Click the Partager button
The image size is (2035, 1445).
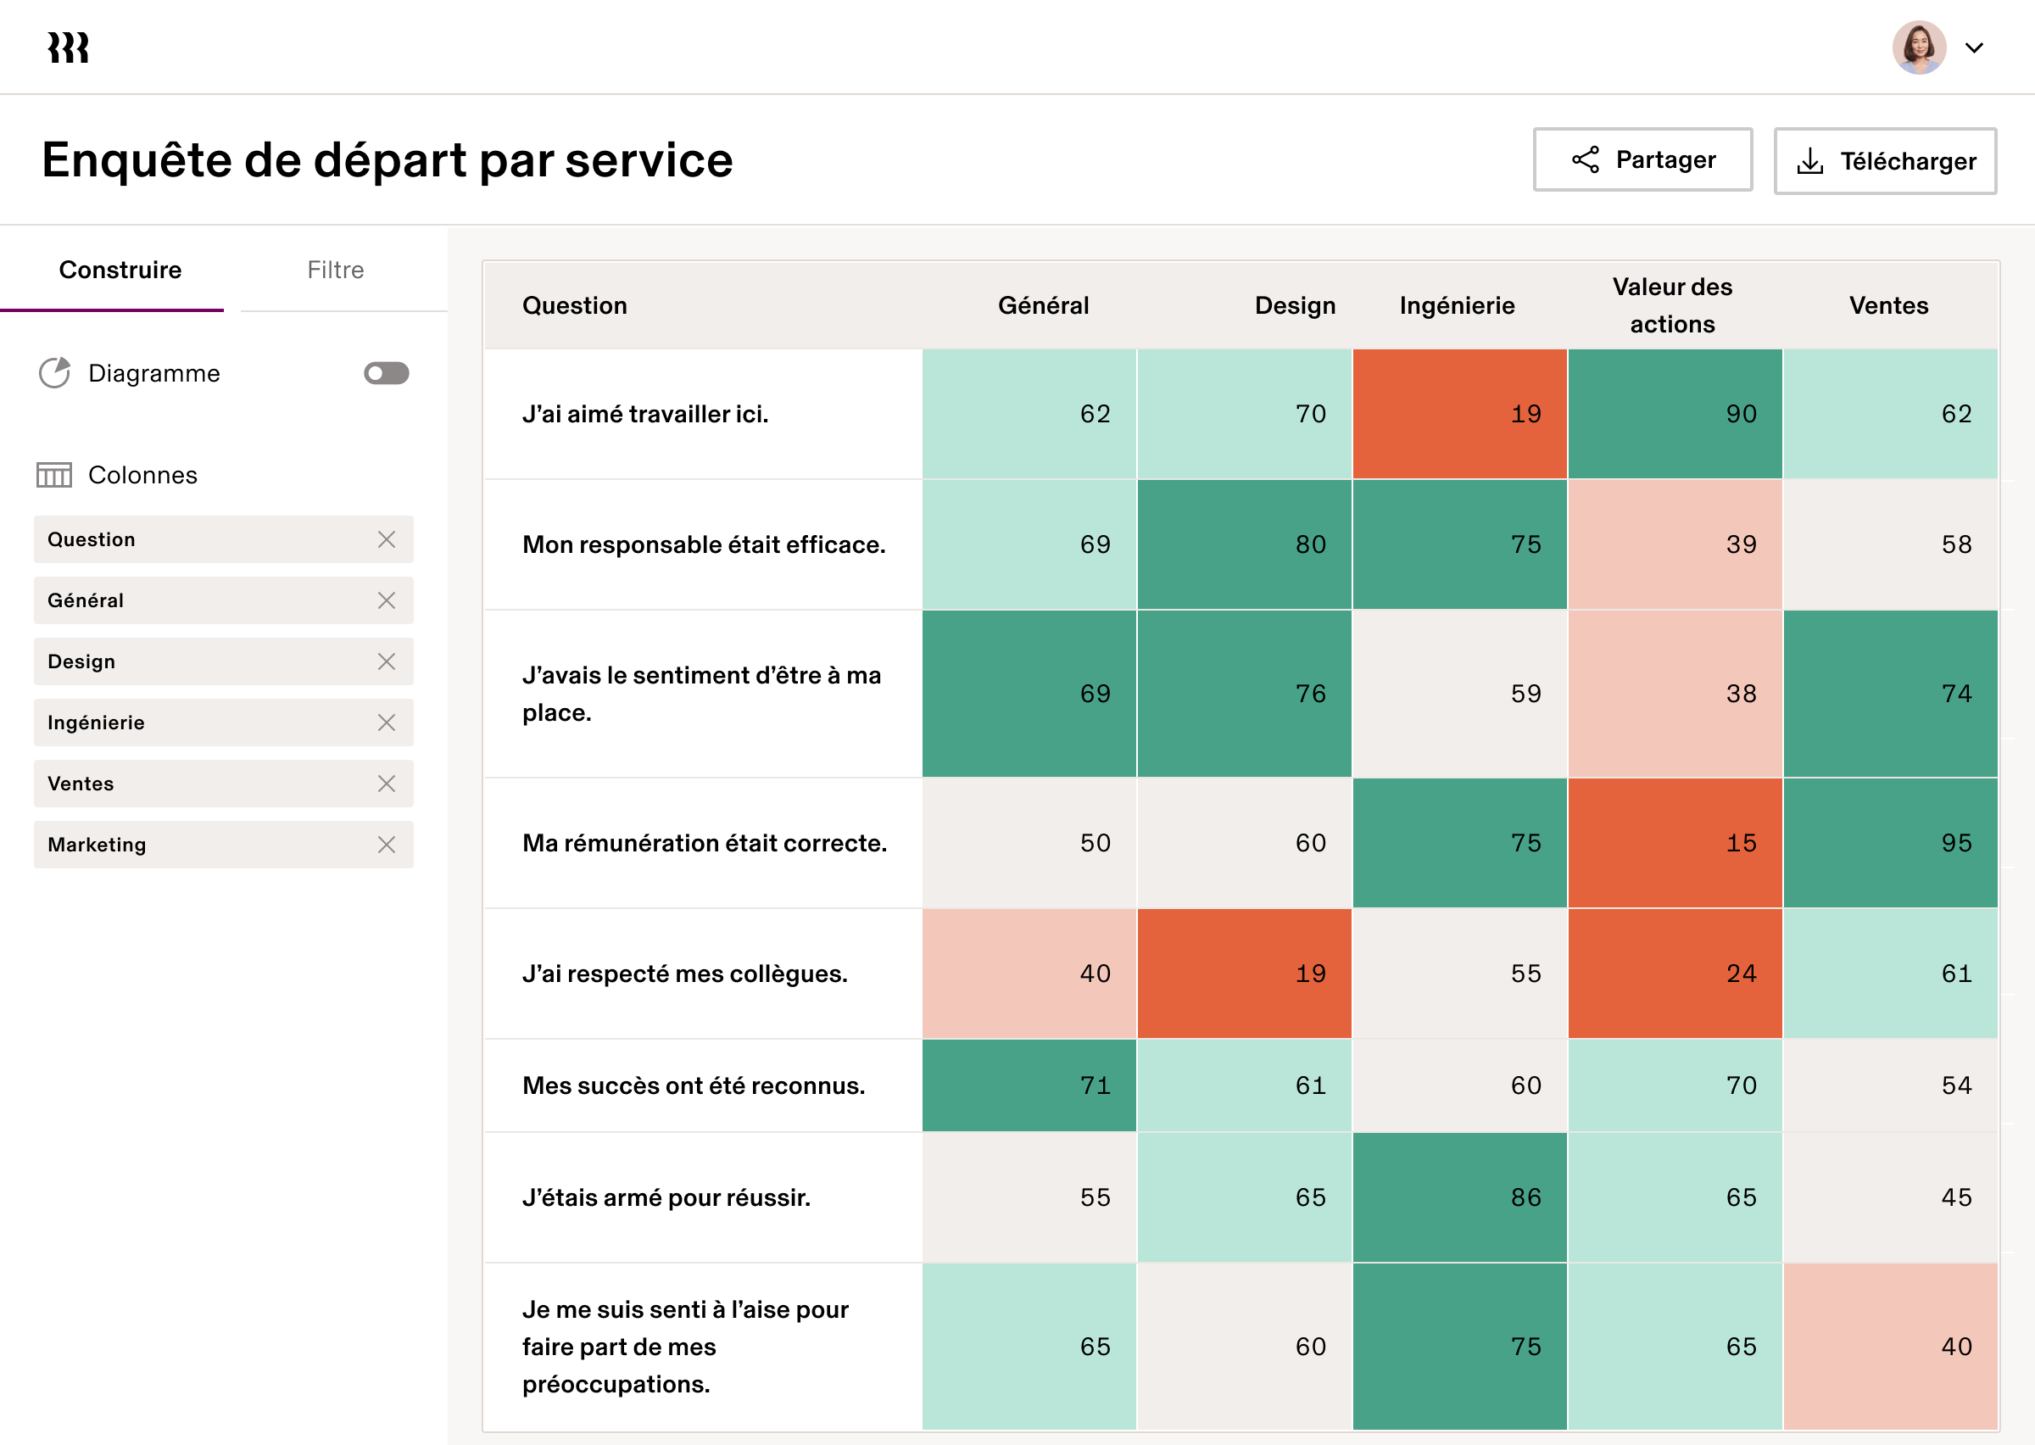pos(1642,160)
